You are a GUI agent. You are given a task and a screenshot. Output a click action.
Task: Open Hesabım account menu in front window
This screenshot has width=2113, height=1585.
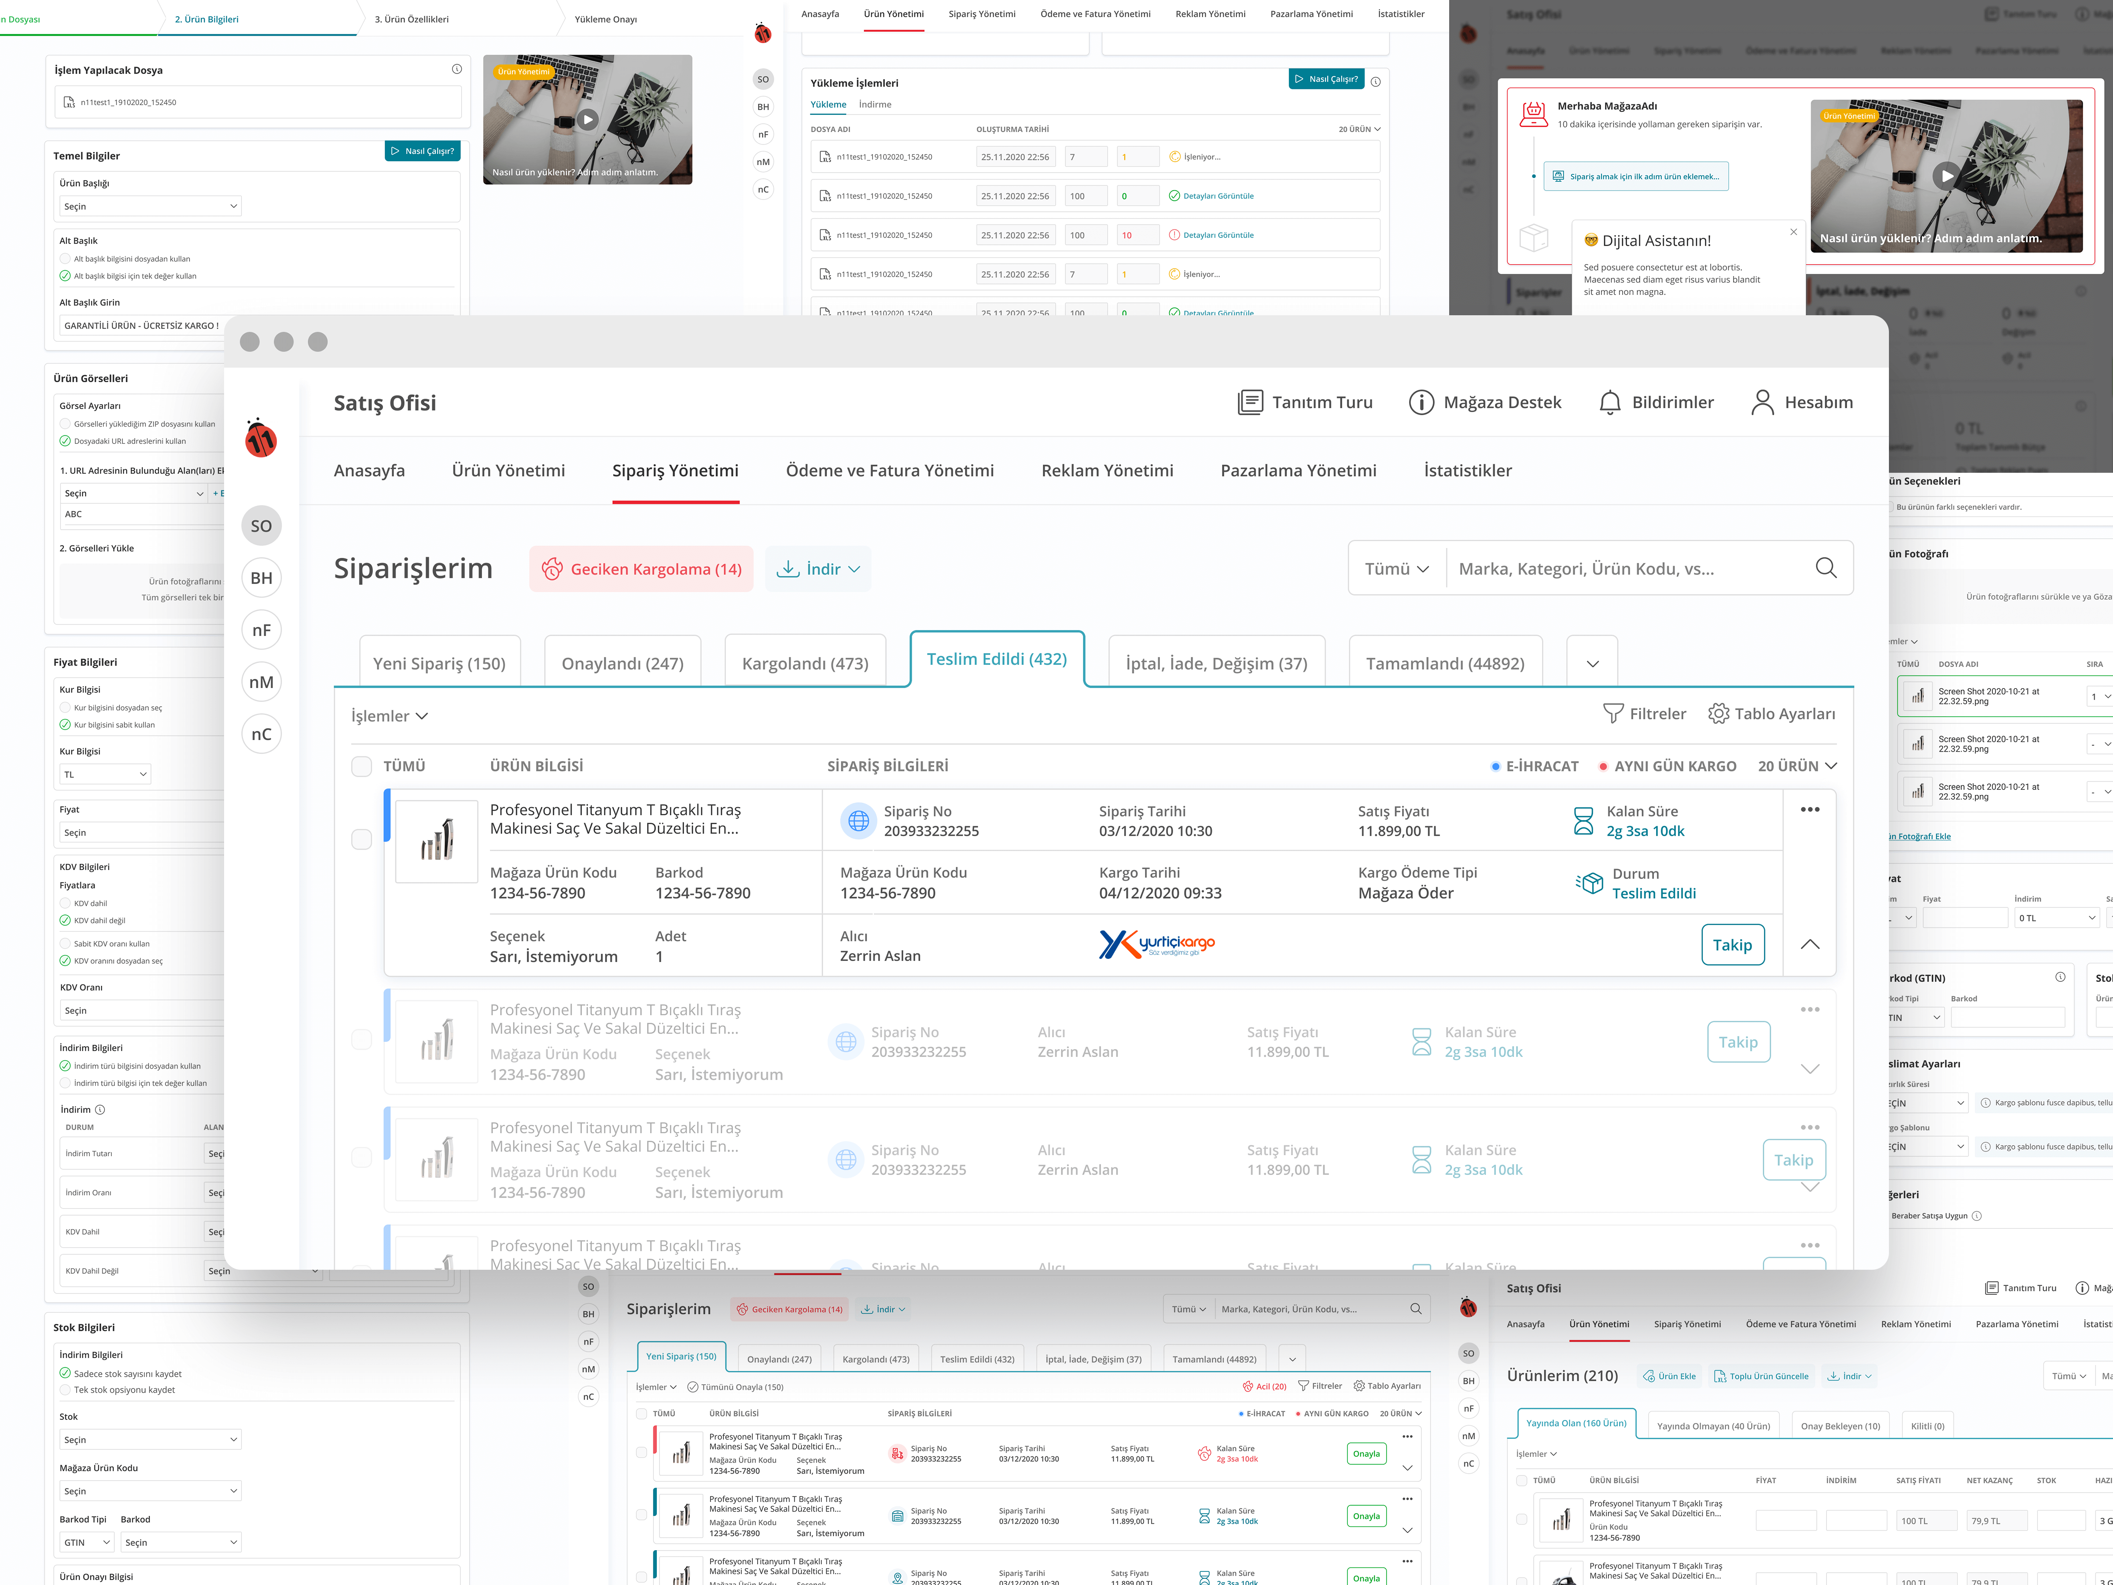click(x=1802, y=402)
